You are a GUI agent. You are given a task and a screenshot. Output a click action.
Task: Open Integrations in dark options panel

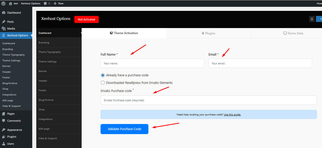(59, 119)
